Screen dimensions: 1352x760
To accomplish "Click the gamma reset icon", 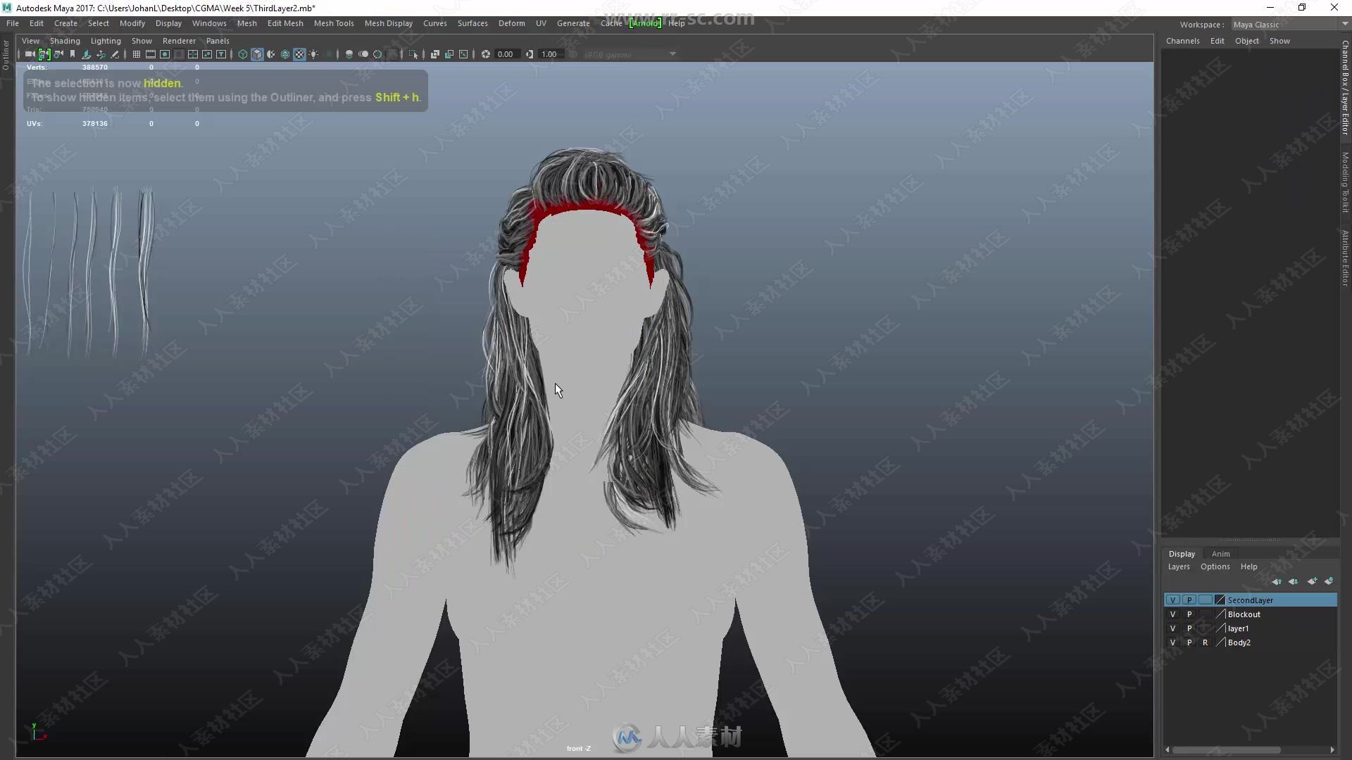I will 530,54.
